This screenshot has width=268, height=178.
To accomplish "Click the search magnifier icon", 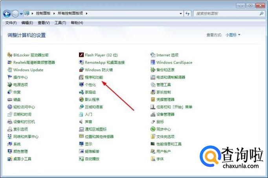I will point(261,13).
